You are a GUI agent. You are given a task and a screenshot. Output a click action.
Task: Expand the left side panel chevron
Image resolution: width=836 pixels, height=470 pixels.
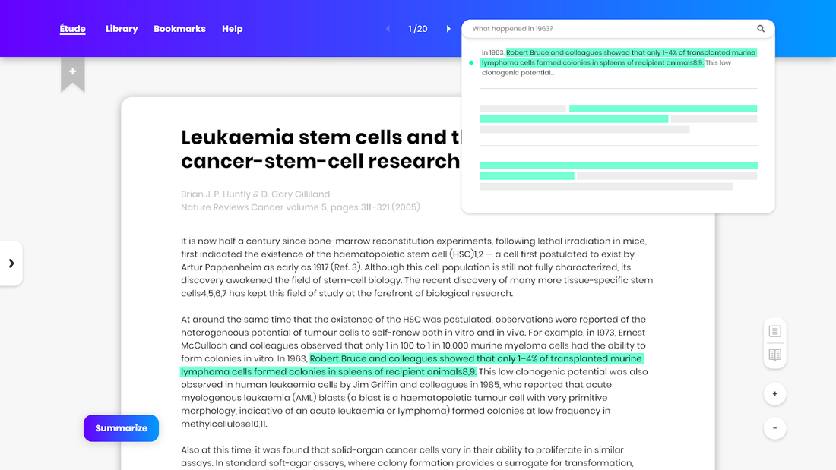pyautogui.click(x=11, y=263)
